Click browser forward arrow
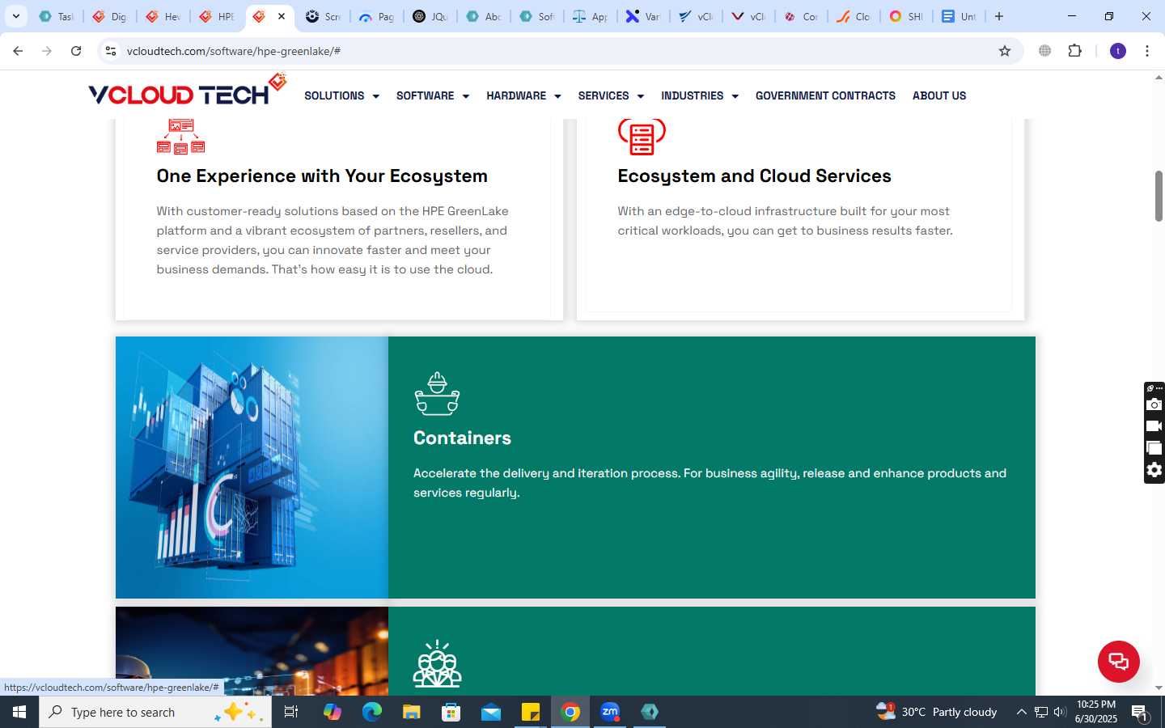Screen dimensions: 1165x728 (47, 51)
